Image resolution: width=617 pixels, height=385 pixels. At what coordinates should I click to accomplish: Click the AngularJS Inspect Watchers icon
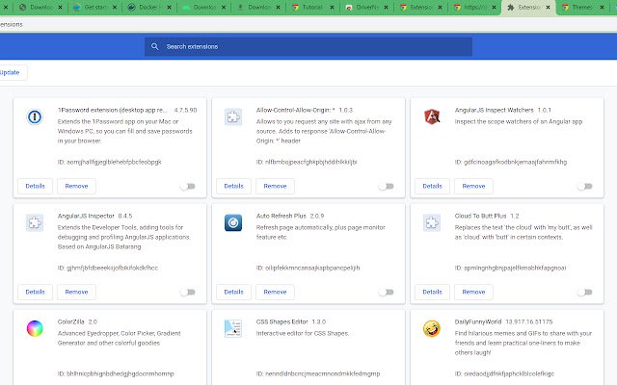[432, 116]
